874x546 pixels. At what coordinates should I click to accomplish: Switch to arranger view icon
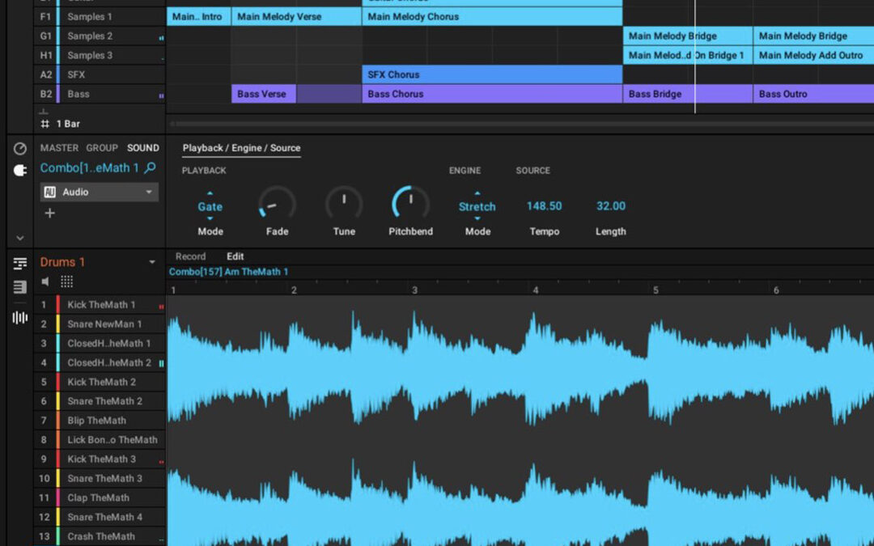[19, 262]
